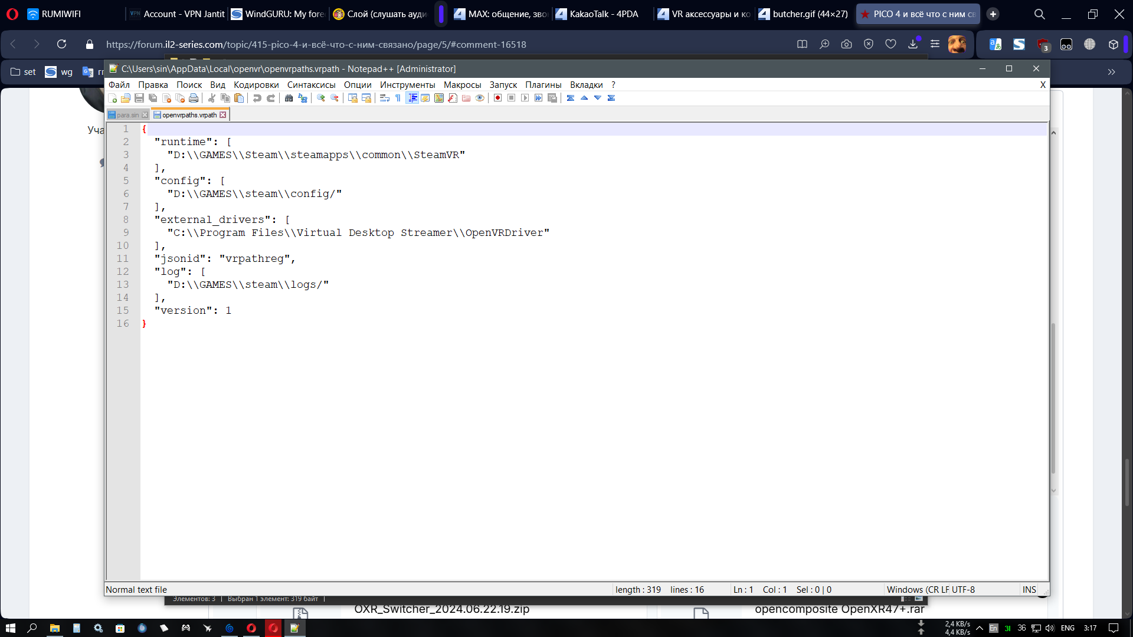Expand the bookmarks bar overflow chevron
The width and height of the screenshot is (1133, 637).
pyautogui.click(x=1111, y=72)
